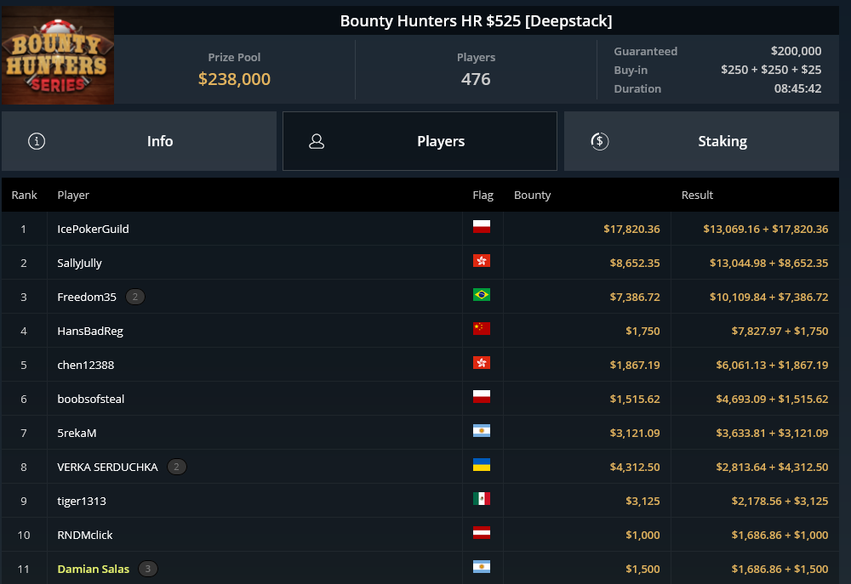This screenshot has height=584, width=851.
Task: Click the dollar coin Staking icon
Action: 599,141
